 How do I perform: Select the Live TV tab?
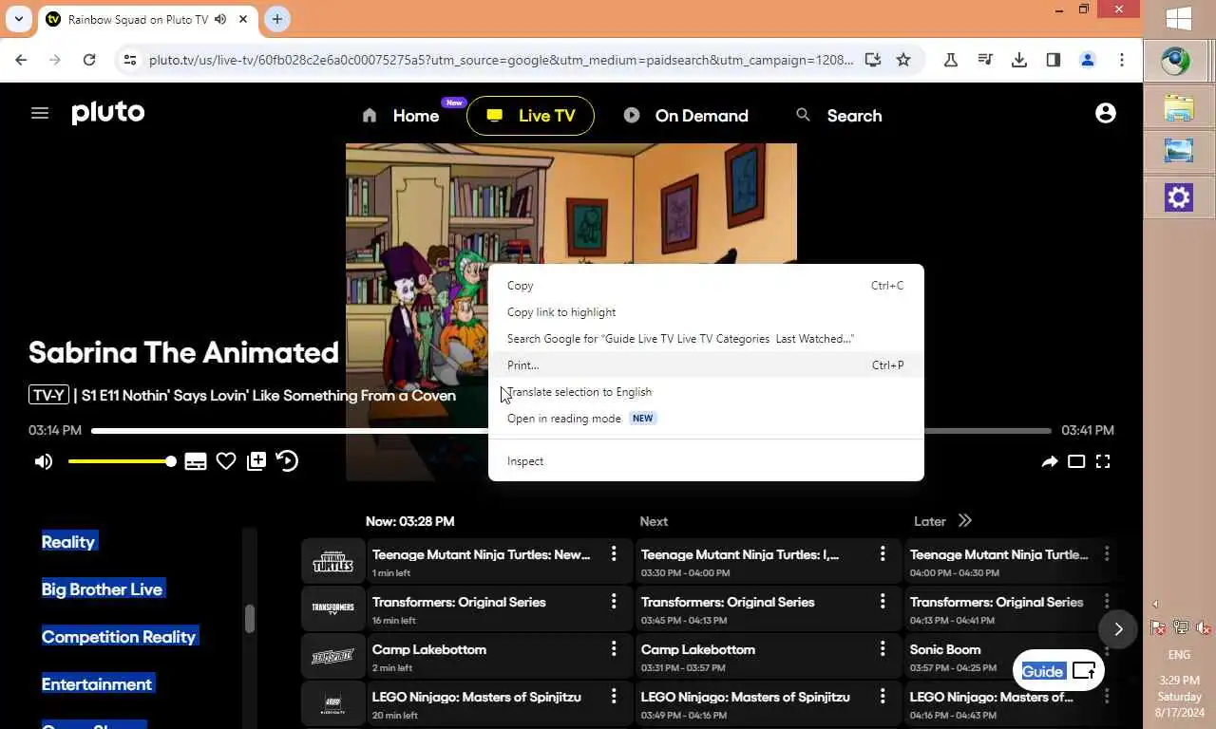click(530, 116)
